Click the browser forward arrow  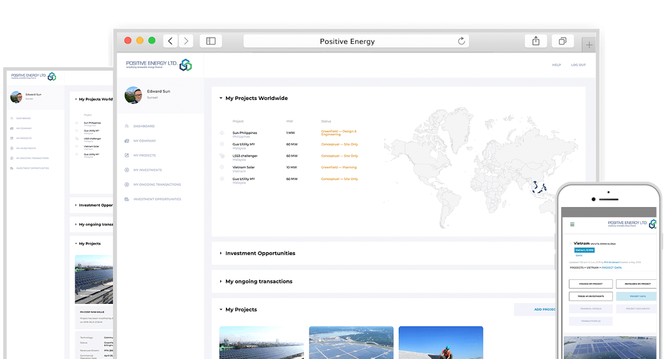coord(186,41)
